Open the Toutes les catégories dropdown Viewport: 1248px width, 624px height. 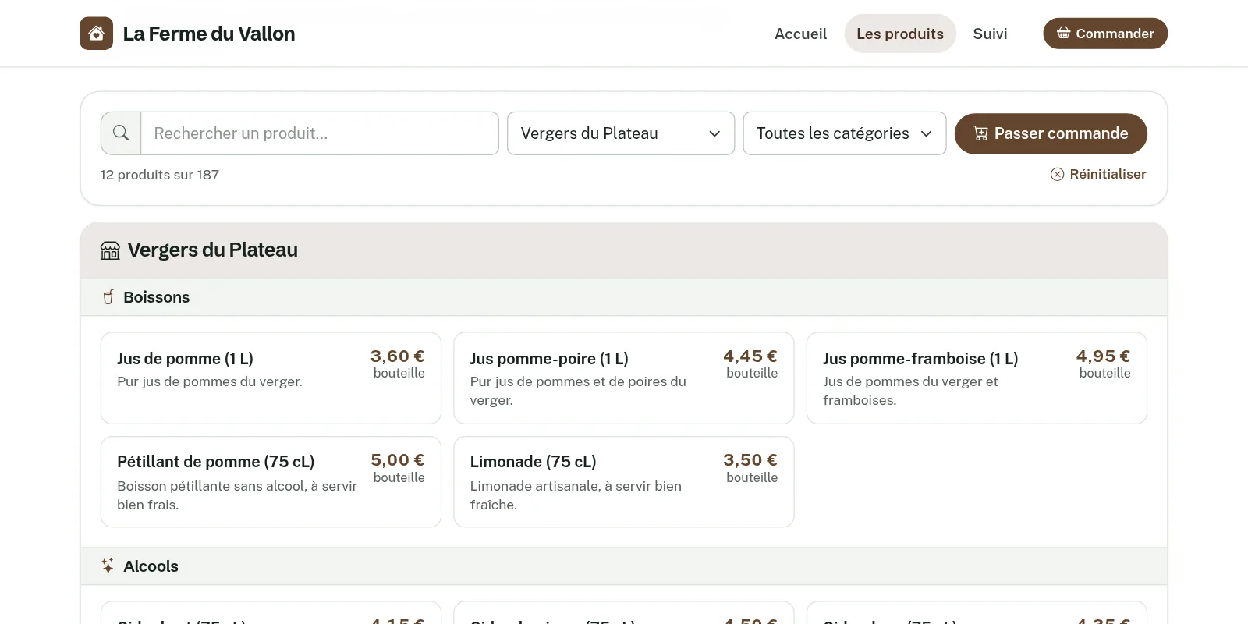pos(845,133)
